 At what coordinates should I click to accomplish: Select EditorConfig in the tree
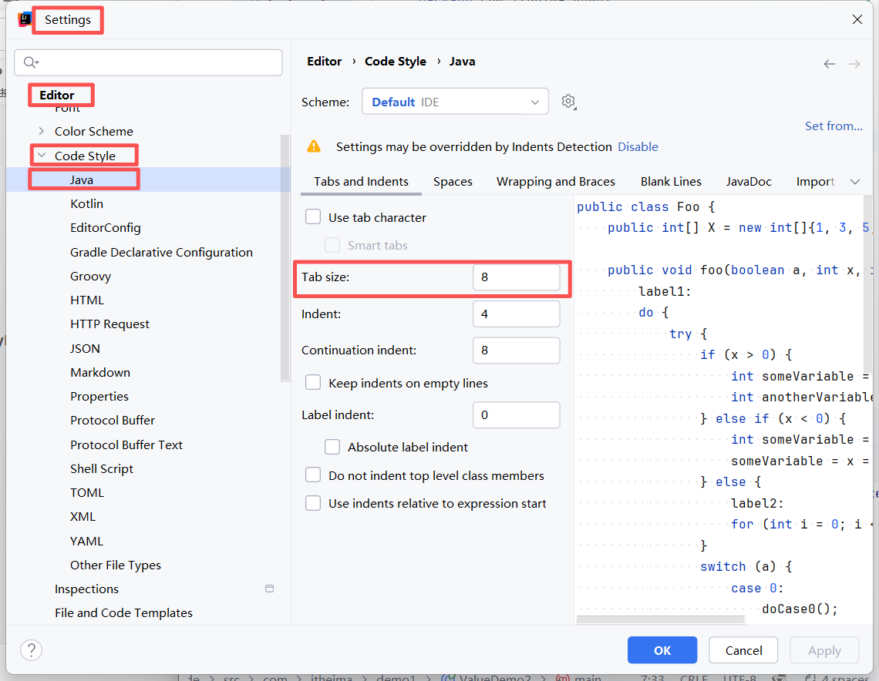[x=106, y=228]
